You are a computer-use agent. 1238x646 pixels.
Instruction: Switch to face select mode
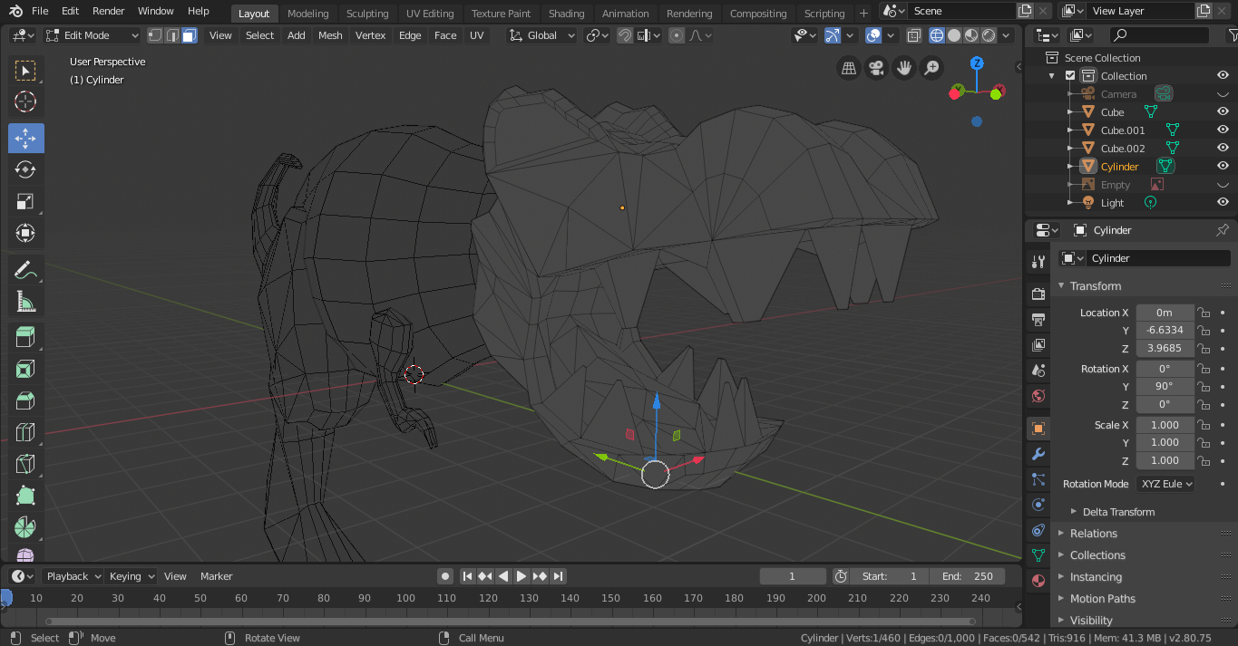(189, 35)
